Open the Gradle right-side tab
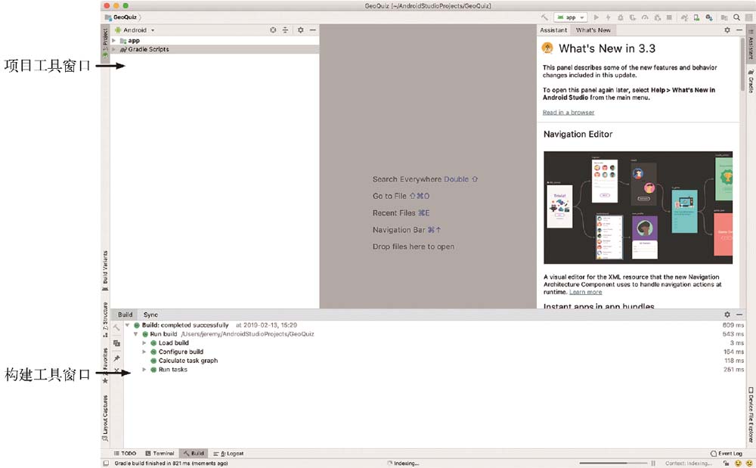756x468 pixels. pyautogui.click(x=751, y=80)
